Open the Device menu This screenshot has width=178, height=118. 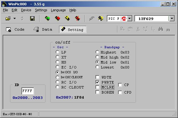[26, 10]
